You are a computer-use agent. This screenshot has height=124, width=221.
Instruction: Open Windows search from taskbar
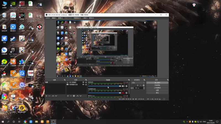click(8, 122)
